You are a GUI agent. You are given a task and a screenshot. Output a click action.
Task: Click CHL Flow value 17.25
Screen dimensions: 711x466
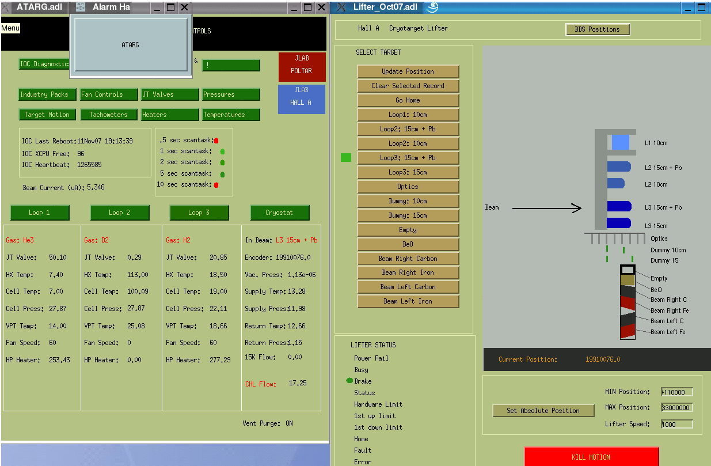[x=298, y=383]
